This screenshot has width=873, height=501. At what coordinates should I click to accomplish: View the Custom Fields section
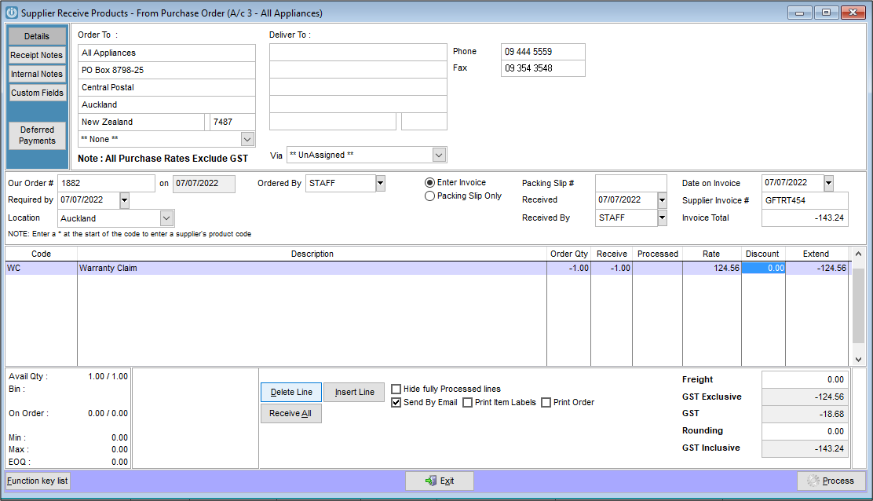click(37, 93)
